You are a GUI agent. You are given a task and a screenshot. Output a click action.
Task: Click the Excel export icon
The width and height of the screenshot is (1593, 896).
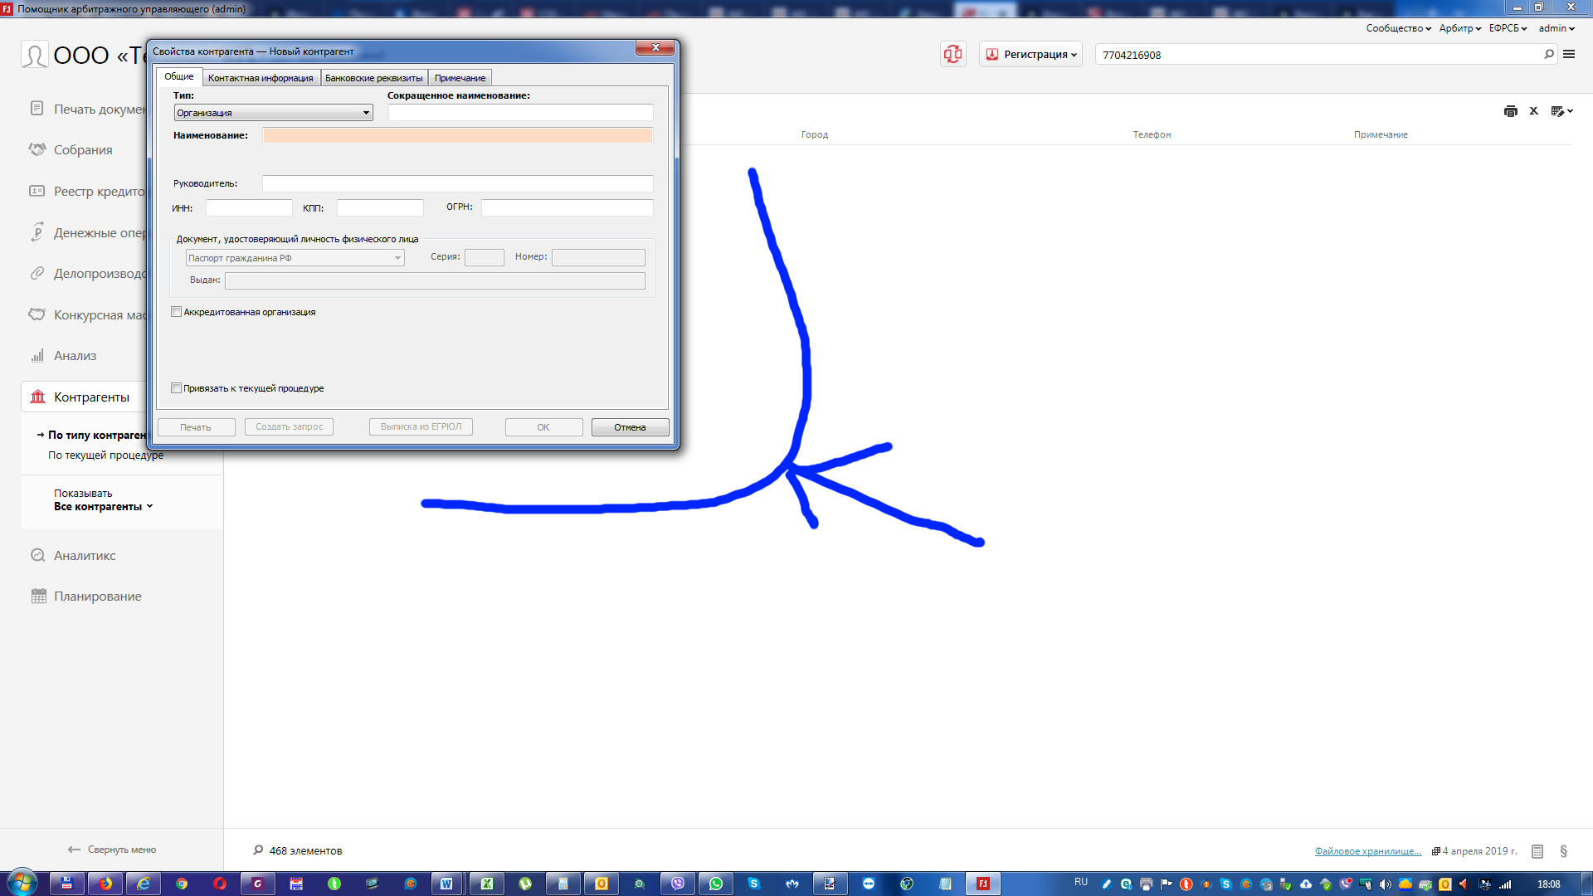coord(1533,111)
